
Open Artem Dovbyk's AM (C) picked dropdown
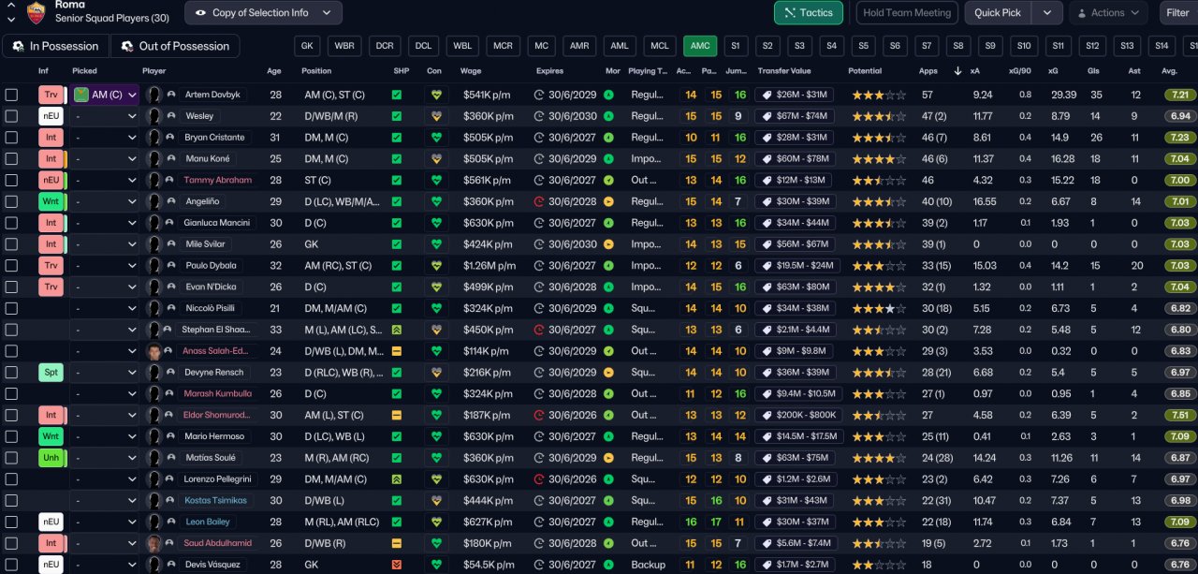click(x=105, y=95)
